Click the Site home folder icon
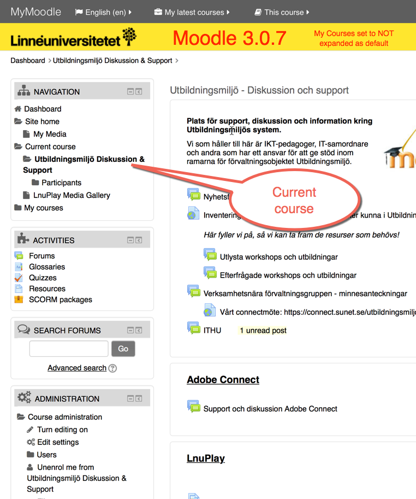The width and height of the screenshot is (416, 499). pyautogui.click(x=18, y=121)
